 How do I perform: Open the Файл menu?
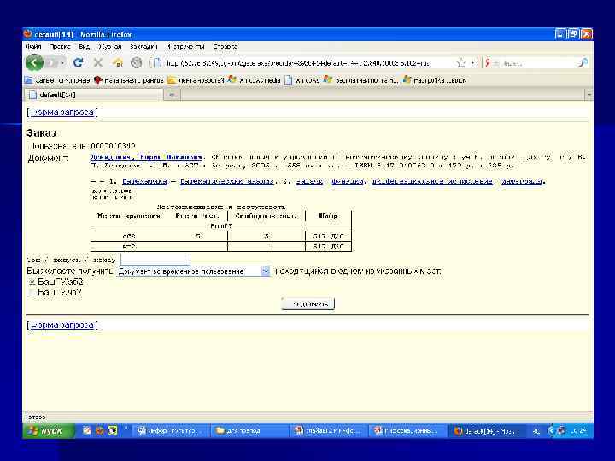[33, 46]
